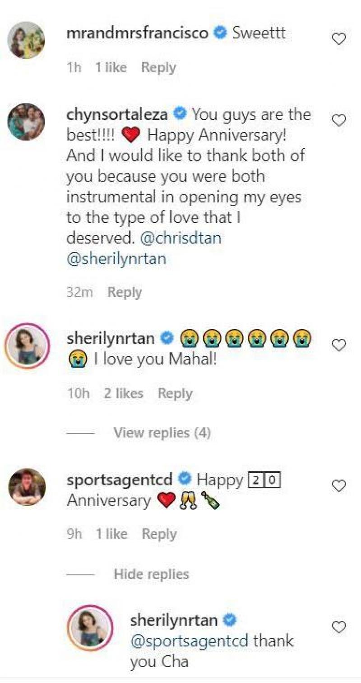Open mrandmrsfrancisco profile picture
361x683 pixels.
point(26,40)
